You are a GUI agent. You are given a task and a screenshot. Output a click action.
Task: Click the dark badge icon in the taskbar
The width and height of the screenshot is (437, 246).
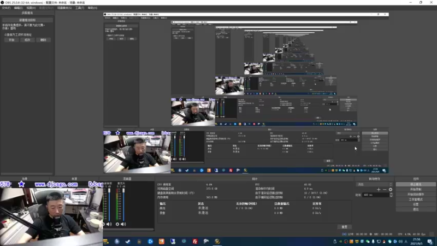point(139,242)
